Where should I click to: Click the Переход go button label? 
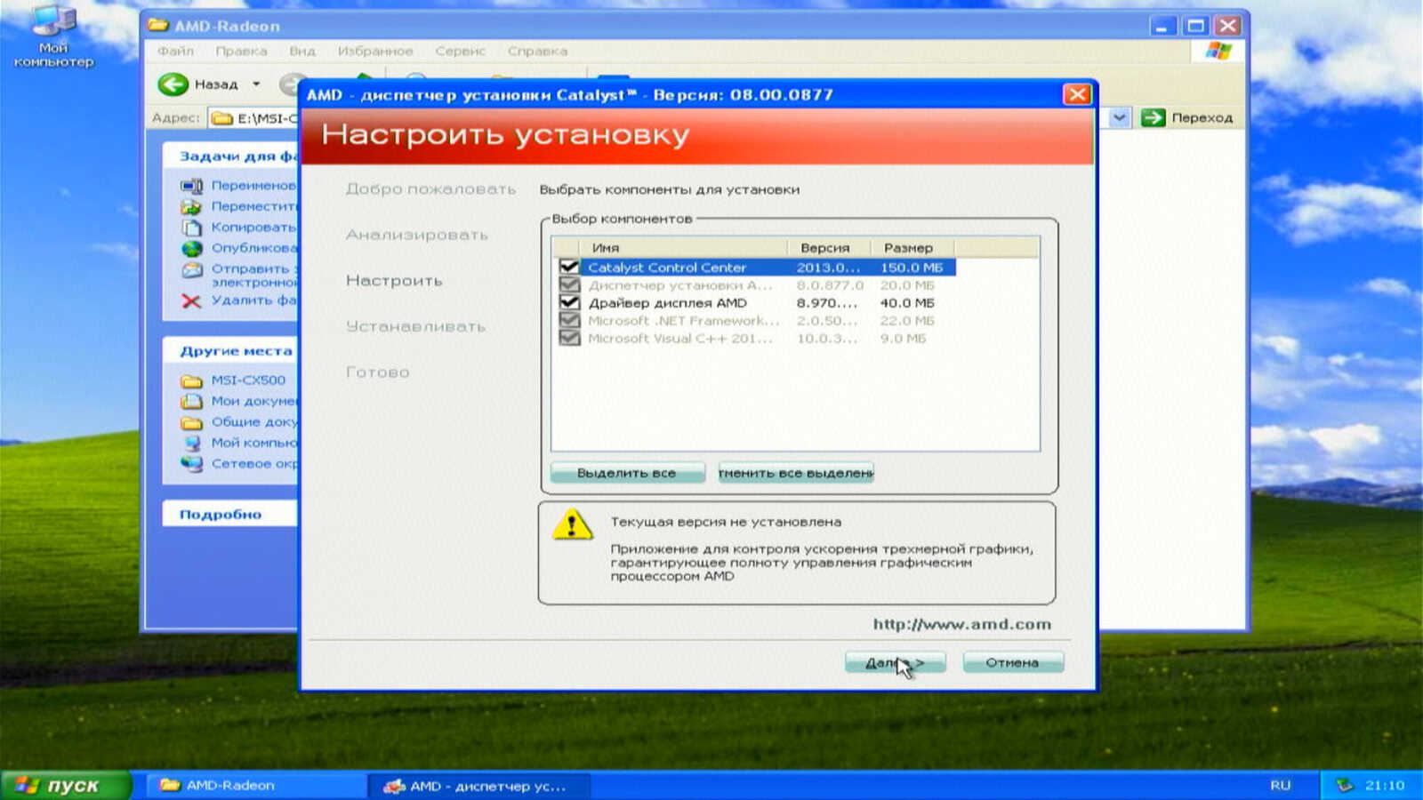coord(1202,117)
